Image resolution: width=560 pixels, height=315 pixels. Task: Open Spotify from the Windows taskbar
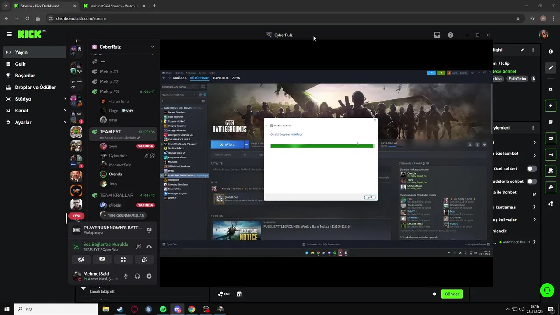(163, 309)
